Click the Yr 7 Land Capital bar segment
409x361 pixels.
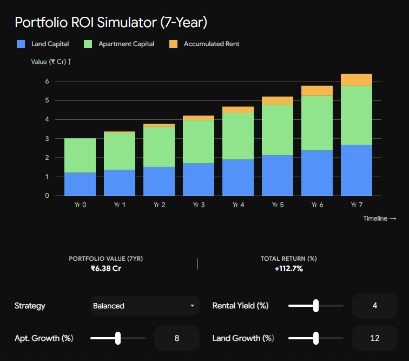click(x=357, y=170)
